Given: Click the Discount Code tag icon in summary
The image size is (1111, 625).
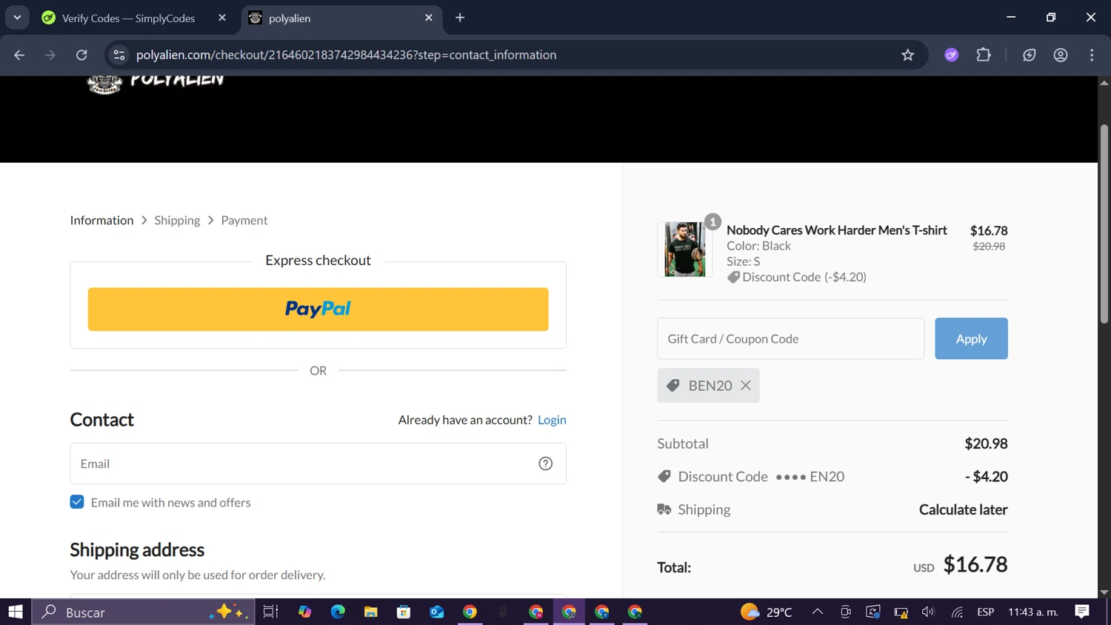Looking at the screenshot, I should click(x=664, y=477).
